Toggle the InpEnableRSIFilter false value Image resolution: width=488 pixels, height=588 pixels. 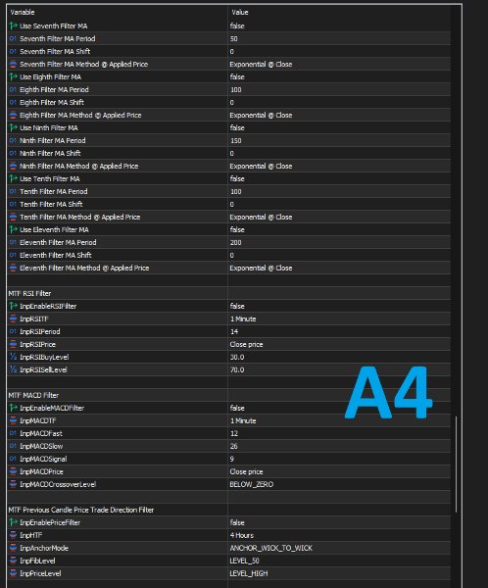[339, 306]
